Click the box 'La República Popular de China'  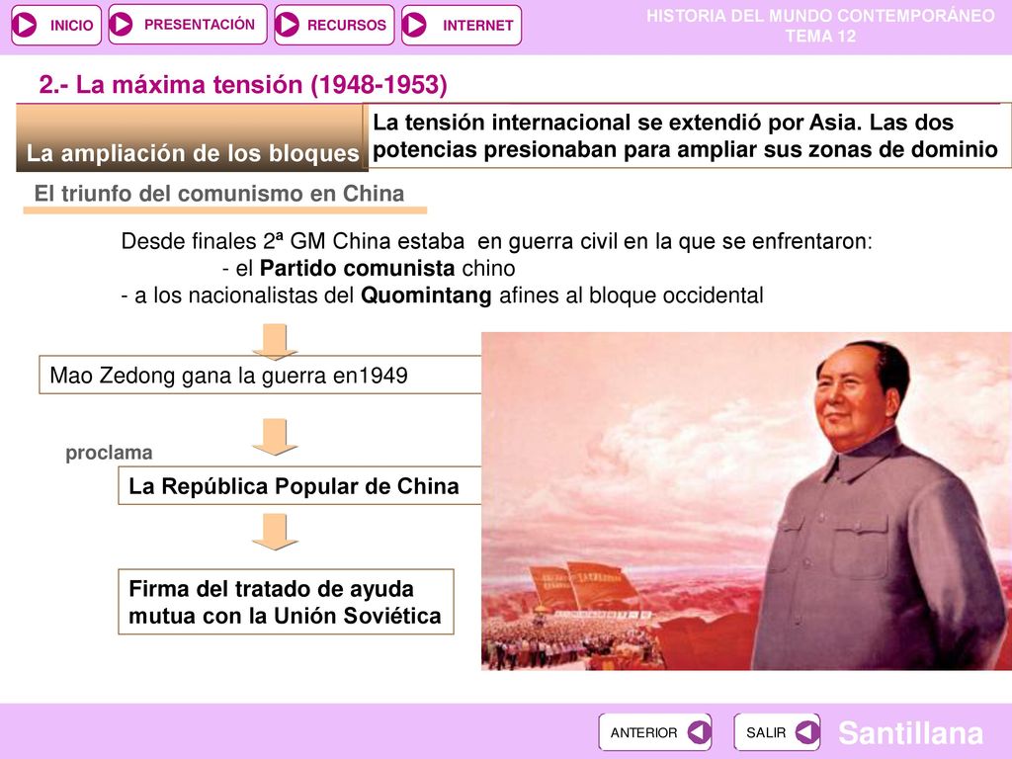point(299,485)
